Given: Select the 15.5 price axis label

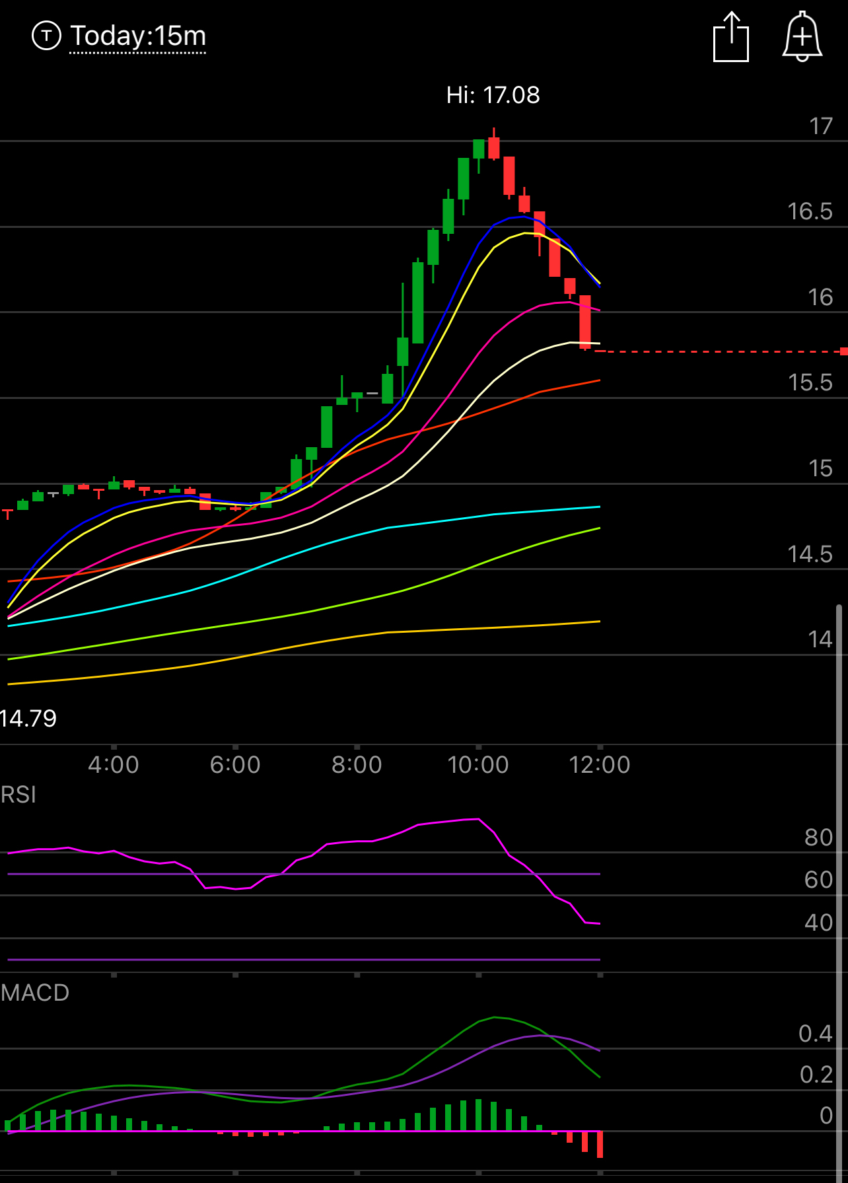Looking at the screenshot, I should 810,382.
